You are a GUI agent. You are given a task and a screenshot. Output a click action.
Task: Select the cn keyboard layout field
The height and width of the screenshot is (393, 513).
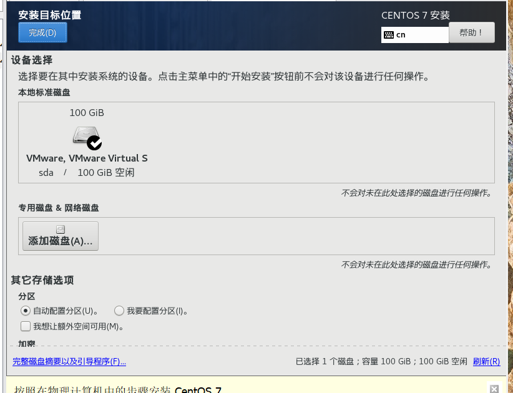pyautogui.click(x=415, y=35)
